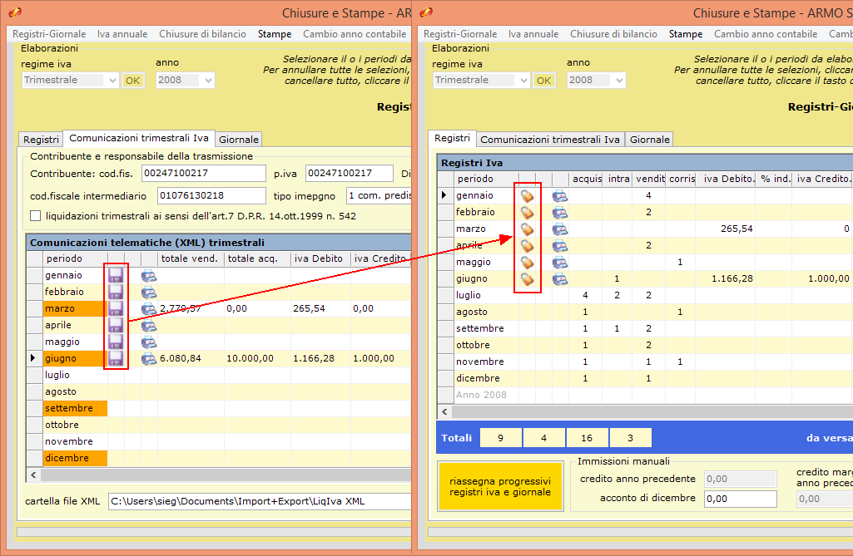Click the printer icon in marzo XML row

pos(149,309)
